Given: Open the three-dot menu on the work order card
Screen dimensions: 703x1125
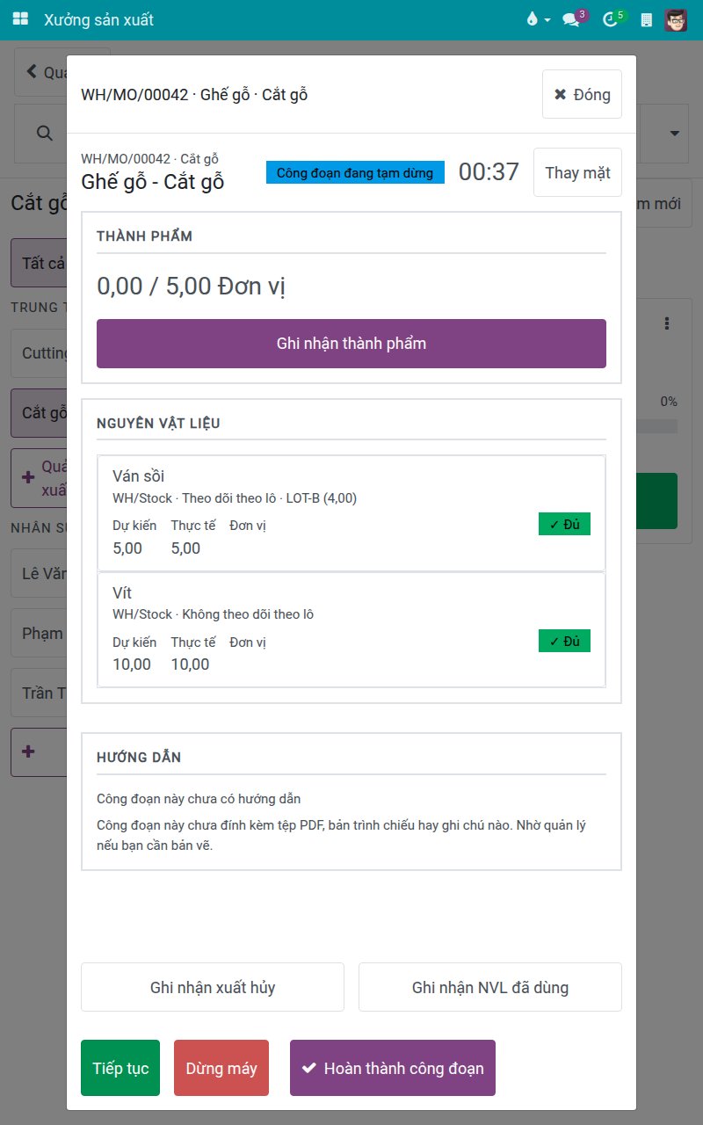Looking at the screenshot, I should point(668,323).
